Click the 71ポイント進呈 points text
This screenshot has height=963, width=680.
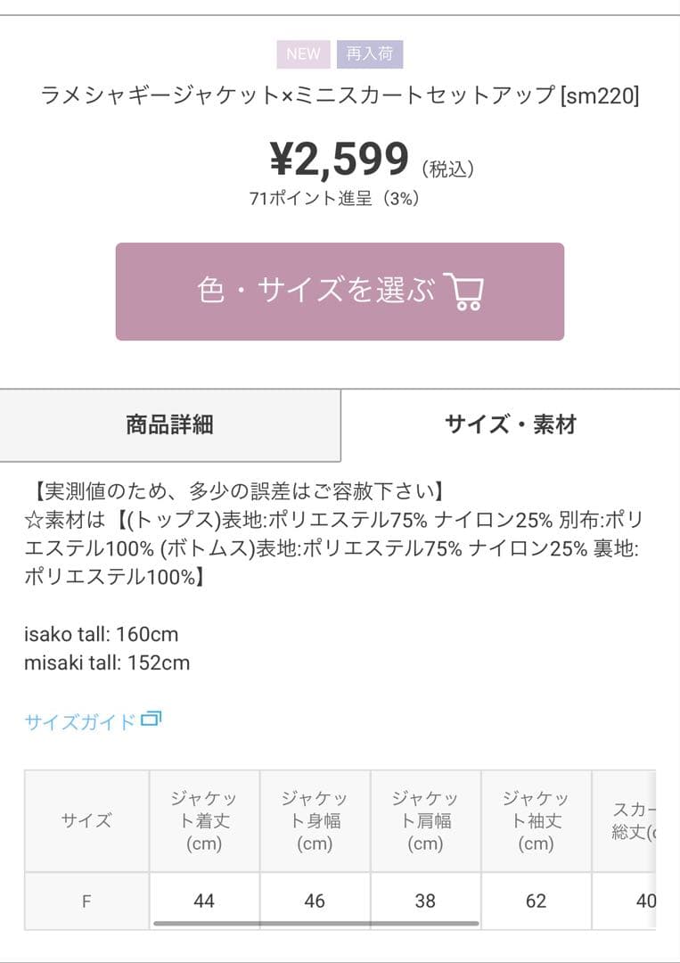(310, 198)
